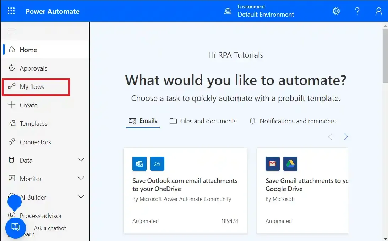Go to Home in sidebar
Viewport: 388px width, 241px height.
click(45, 50)
